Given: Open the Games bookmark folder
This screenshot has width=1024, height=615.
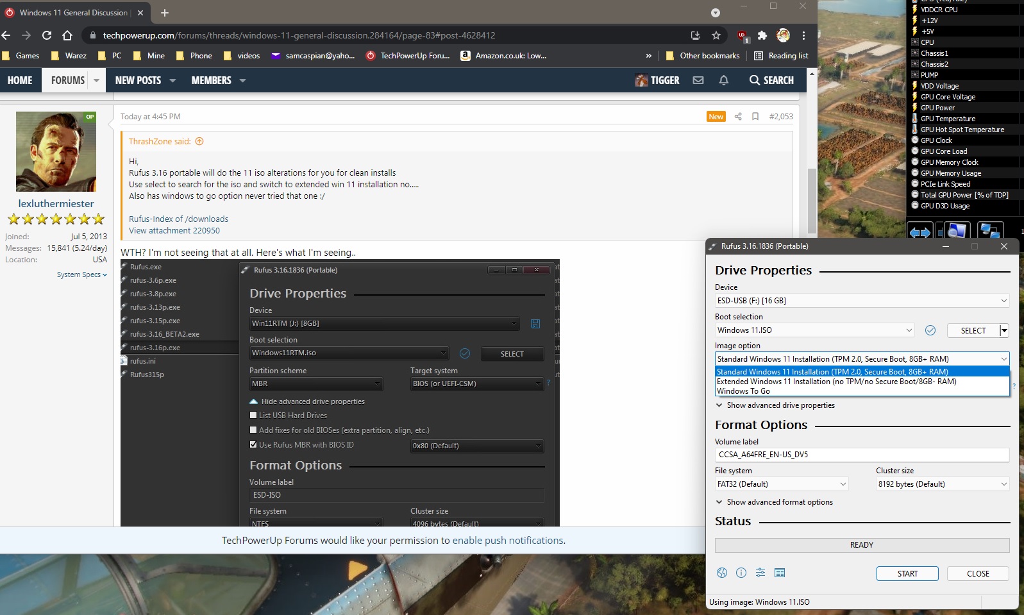Looking at the screenshot, I should (x=21, y=56).
